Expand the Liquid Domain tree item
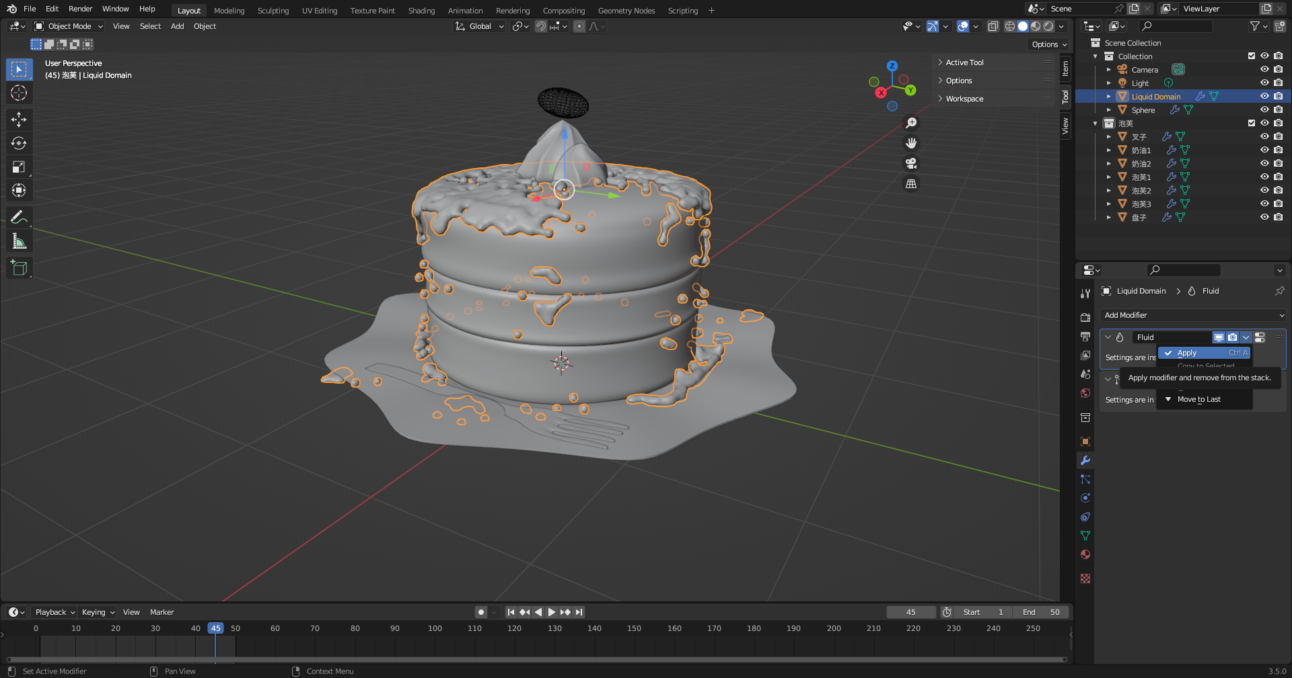 [x=1108, y=97]
